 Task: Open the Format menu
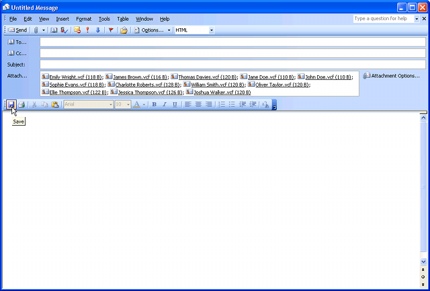point(83,19)
